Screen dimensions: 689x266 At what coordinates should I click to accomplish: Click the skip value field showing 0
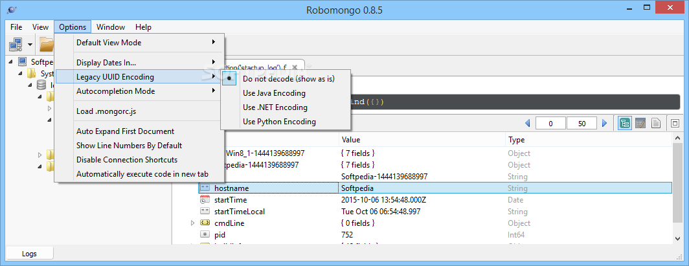click(551, 124)
